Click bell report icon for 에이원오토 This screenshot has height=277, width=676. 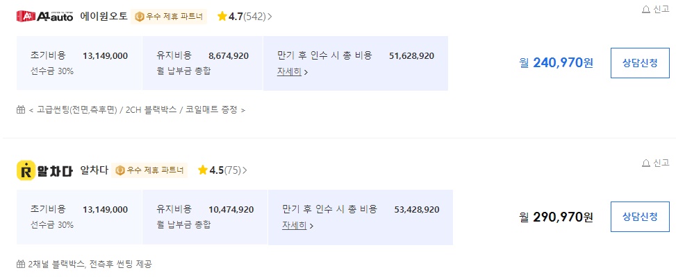(646, 10)
